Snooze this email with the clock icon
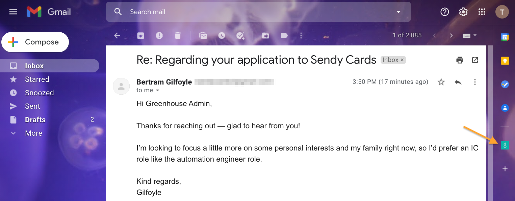This screenshot has height=201, width=515. click(222, 35)
